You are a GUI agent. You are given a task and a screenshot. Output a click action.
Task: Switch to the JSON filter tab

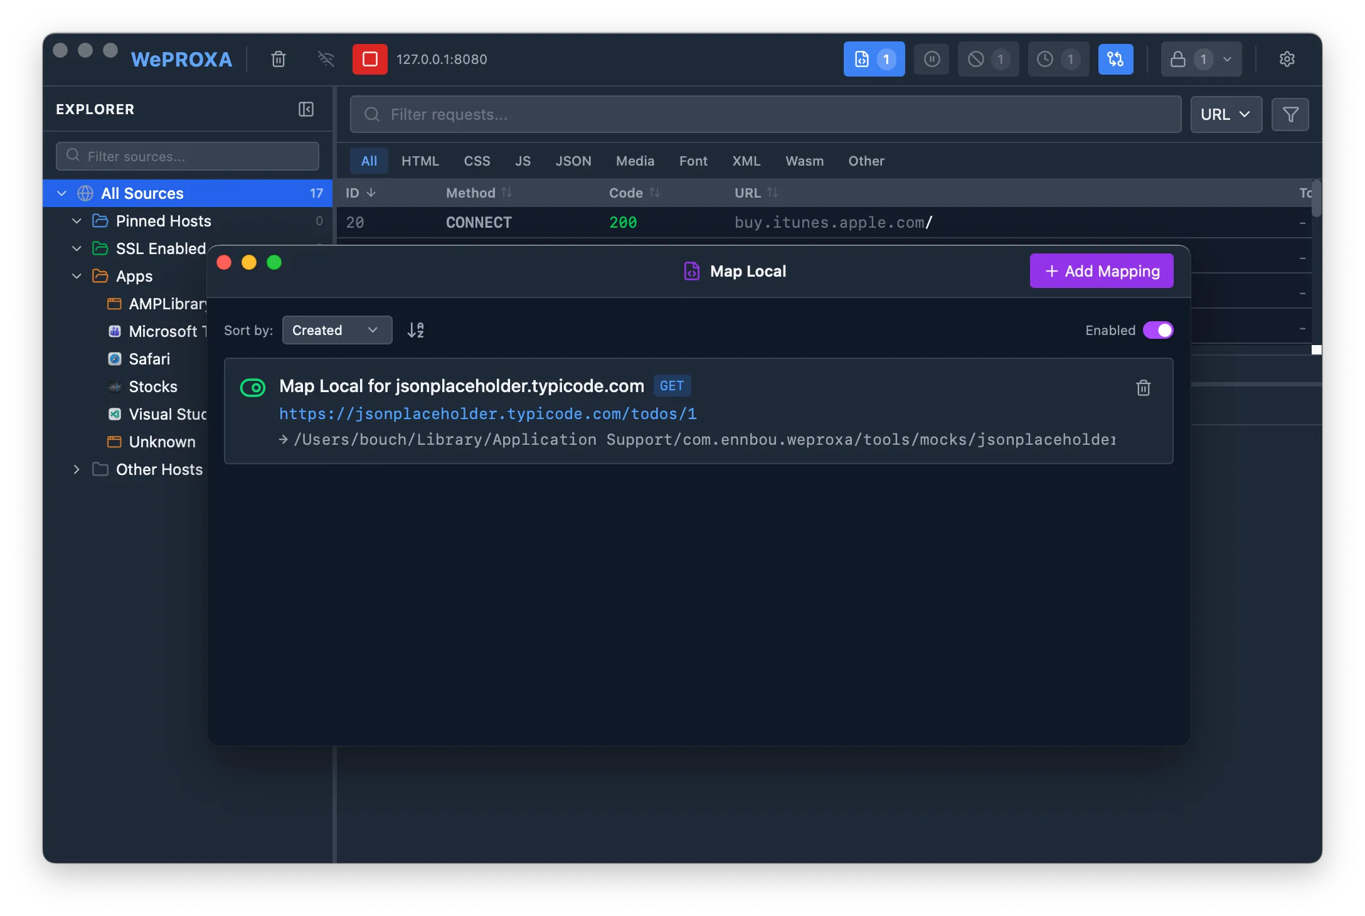[573, 161]
